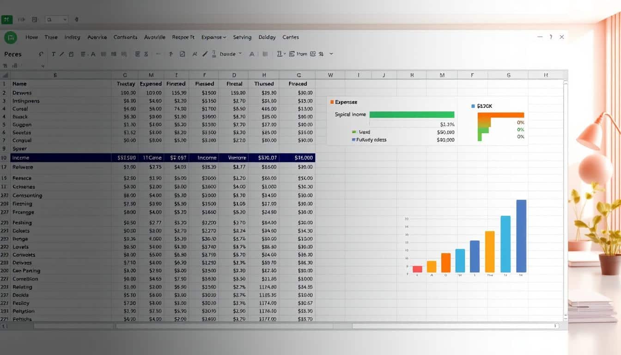Select column J header
Viewport: 621px width, 355px height.
click(384, 75)
